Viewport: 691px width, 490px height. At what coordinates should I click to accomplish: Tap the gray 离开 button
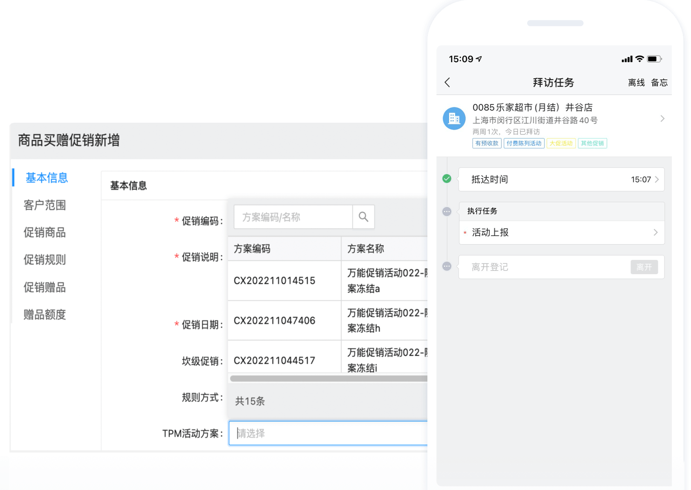[x=644, y=267]
